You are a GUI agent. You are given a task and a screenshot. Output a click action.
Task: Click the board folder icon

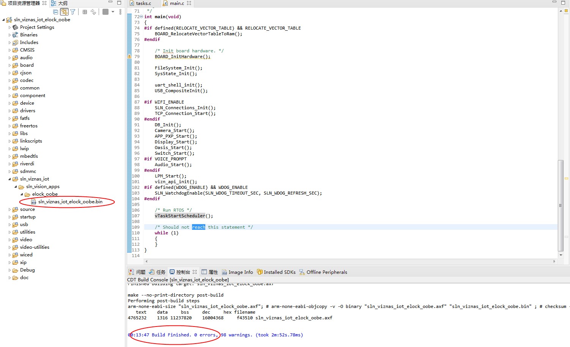coord(15,65)
